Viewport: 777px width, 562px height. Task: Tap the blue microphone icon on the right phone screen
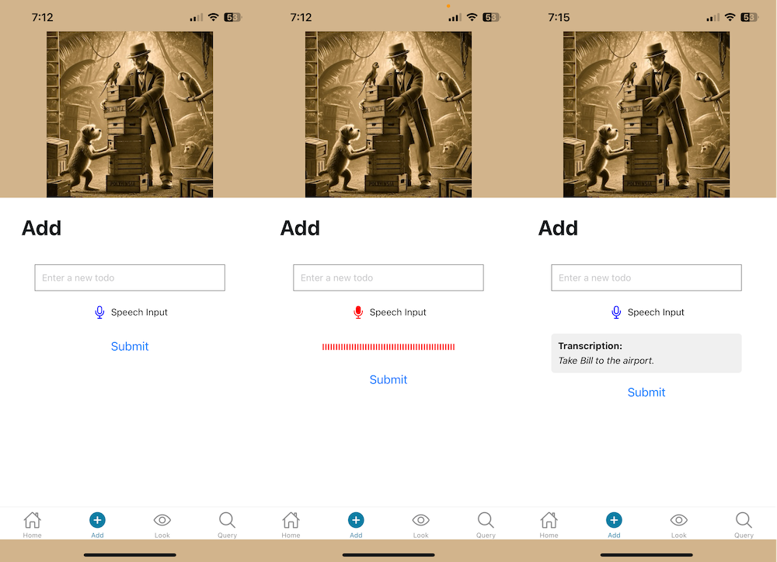pyautogui.click(x=616, y=312)
